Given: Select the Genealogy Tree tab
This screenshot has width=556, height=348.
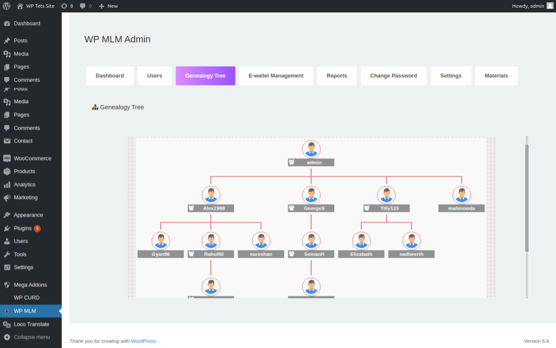Looking at the screenshot, I should tap(205, 76).
